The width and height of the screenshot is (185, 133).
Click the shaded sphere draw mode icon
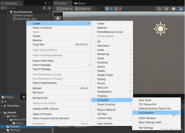click(x=181, y=9)
